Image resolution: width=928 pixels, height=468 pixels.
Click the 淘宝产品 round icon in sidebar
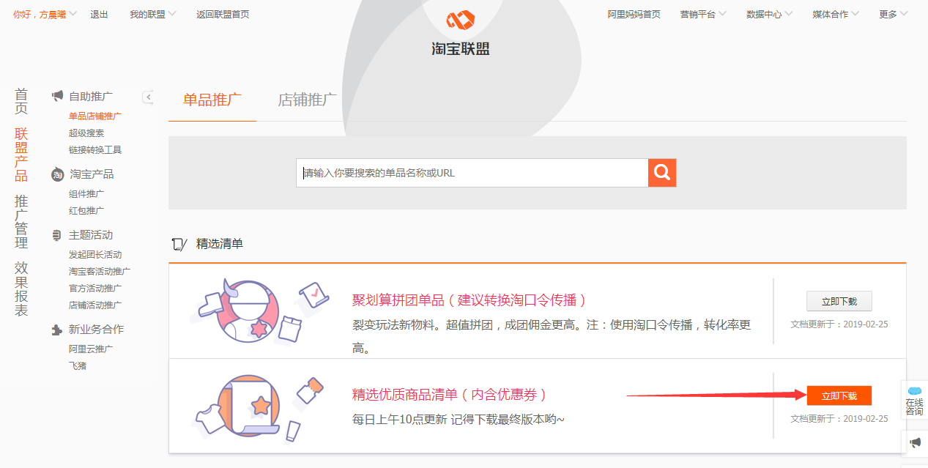57,174
